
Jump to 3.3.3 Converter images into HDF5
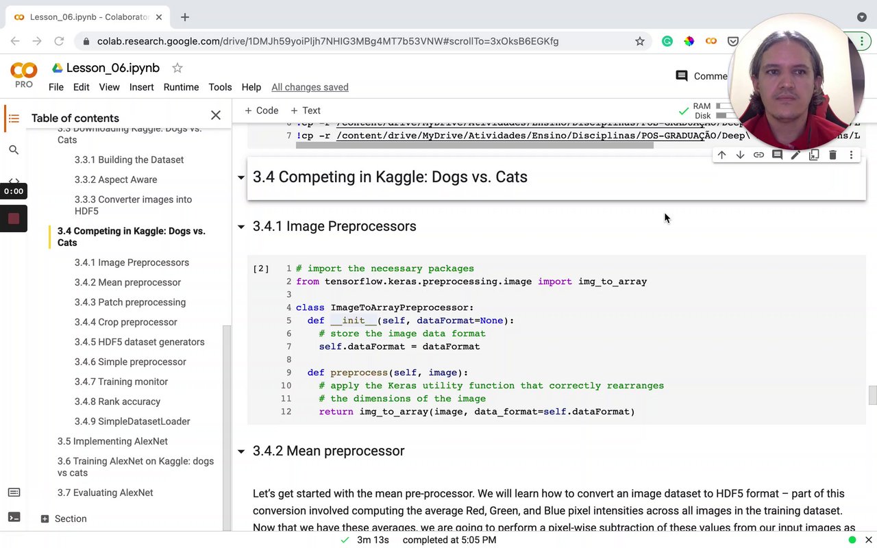[133, 205]
